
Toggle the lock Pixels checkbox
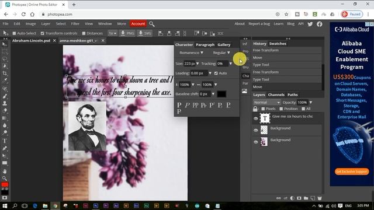pos(263,109)
